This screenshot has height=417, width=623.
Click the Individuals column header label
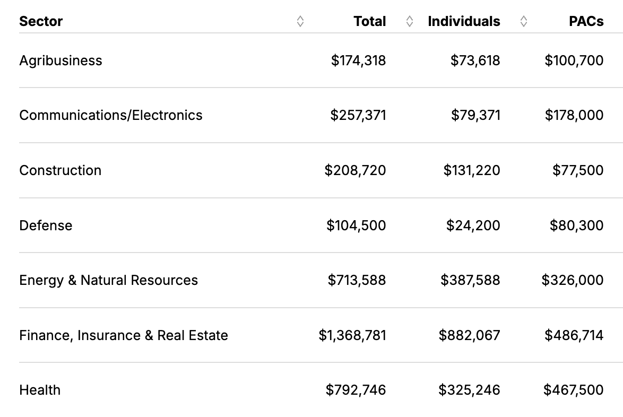pyautogui.click(x=464, y=21)
